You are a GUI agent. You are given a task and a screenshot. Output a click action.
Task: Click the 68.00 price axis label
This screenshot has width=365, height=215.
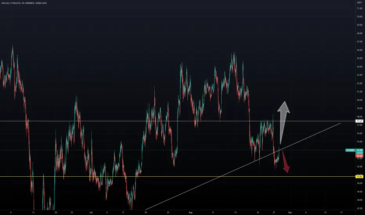point(360,34)
